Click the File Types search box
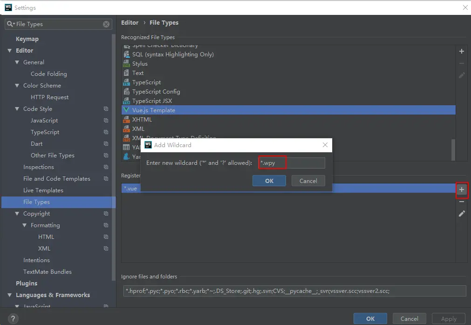This screenshot has height=325, width=471. 58,24
